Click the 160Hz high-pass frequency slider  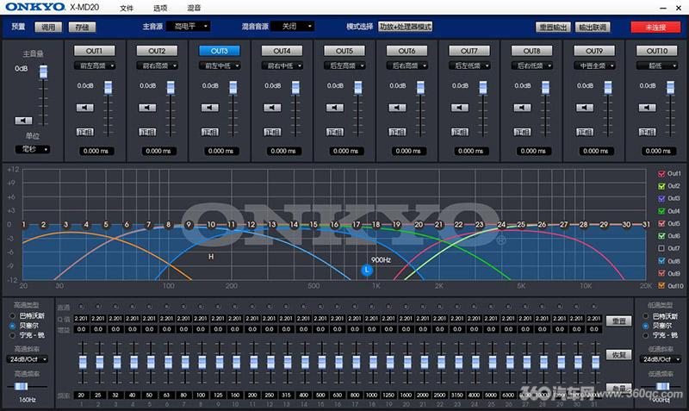point(21,386)
